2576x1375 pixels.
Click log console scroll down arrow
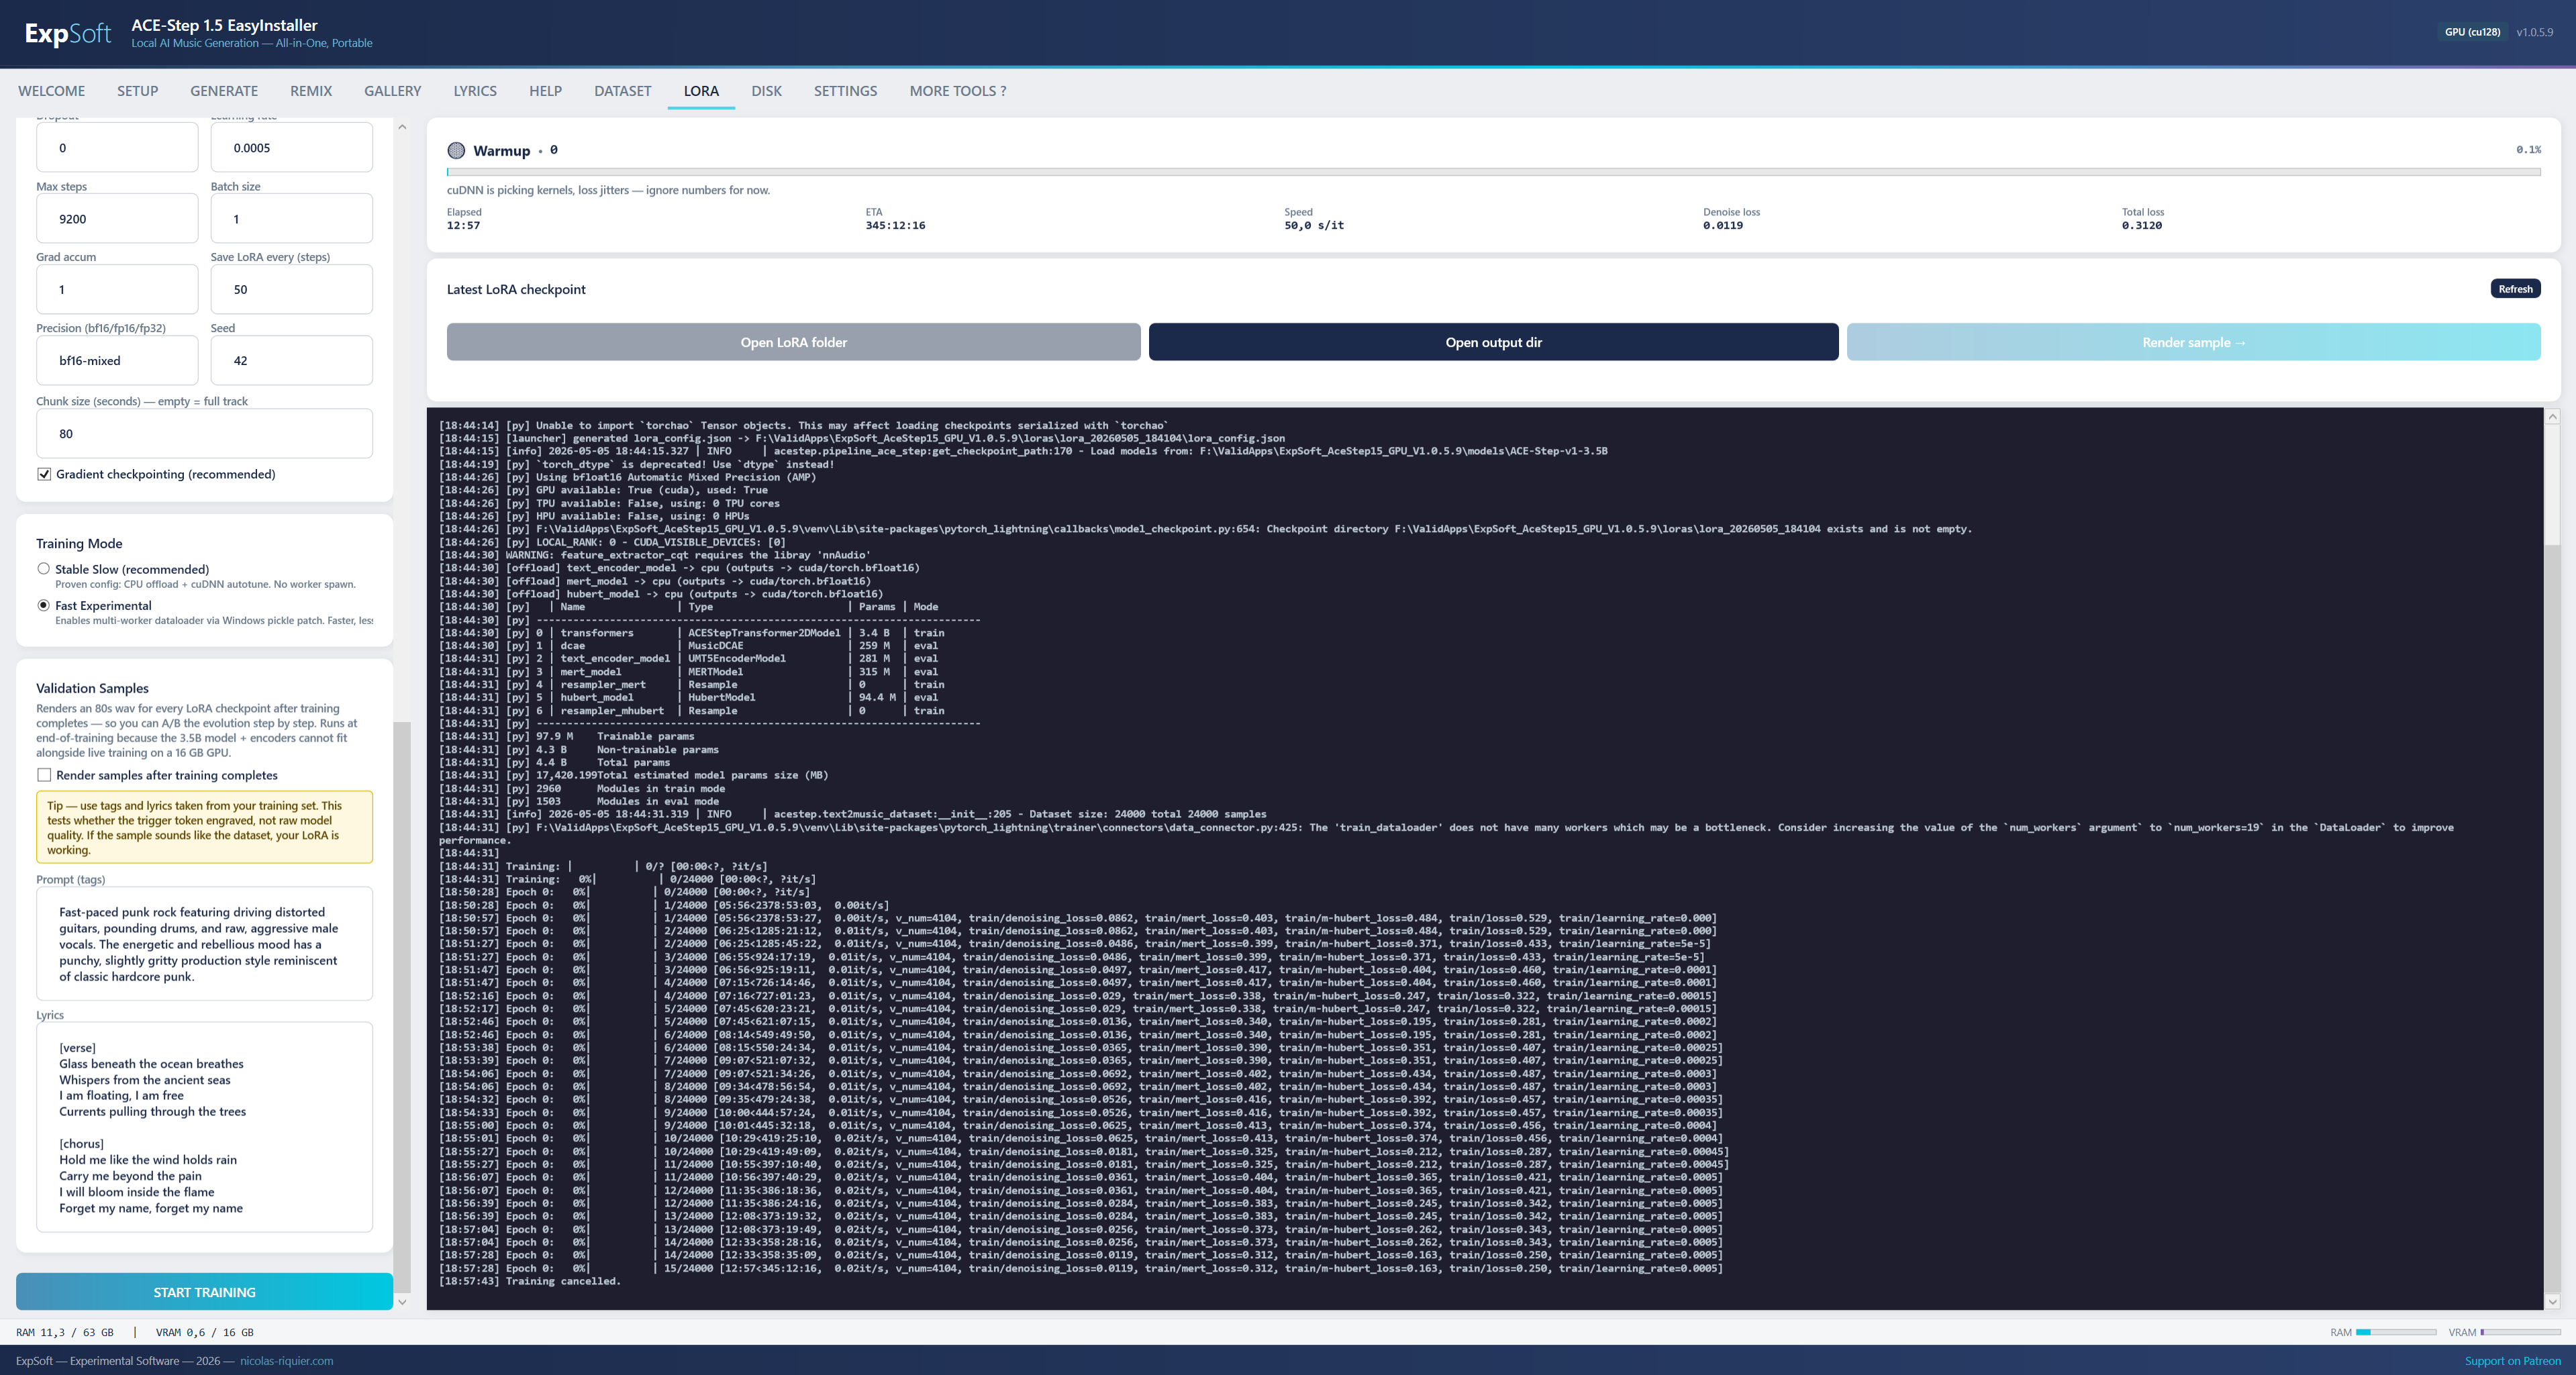point(2552,1302)
